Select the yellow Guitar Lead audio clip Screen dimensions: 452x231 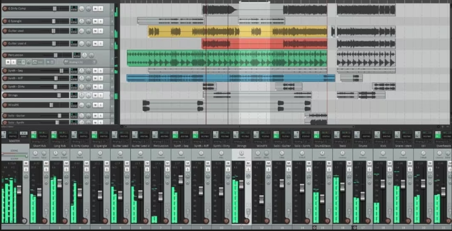pos(237,32)
